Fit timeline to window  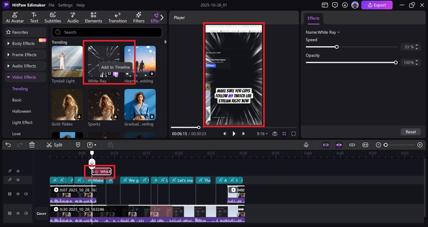pos(365,145)
